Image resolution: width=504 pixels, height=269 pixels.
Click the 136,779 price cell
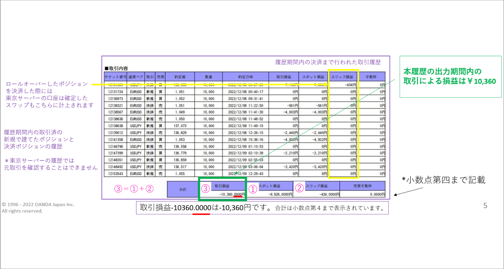click(180, 153)
